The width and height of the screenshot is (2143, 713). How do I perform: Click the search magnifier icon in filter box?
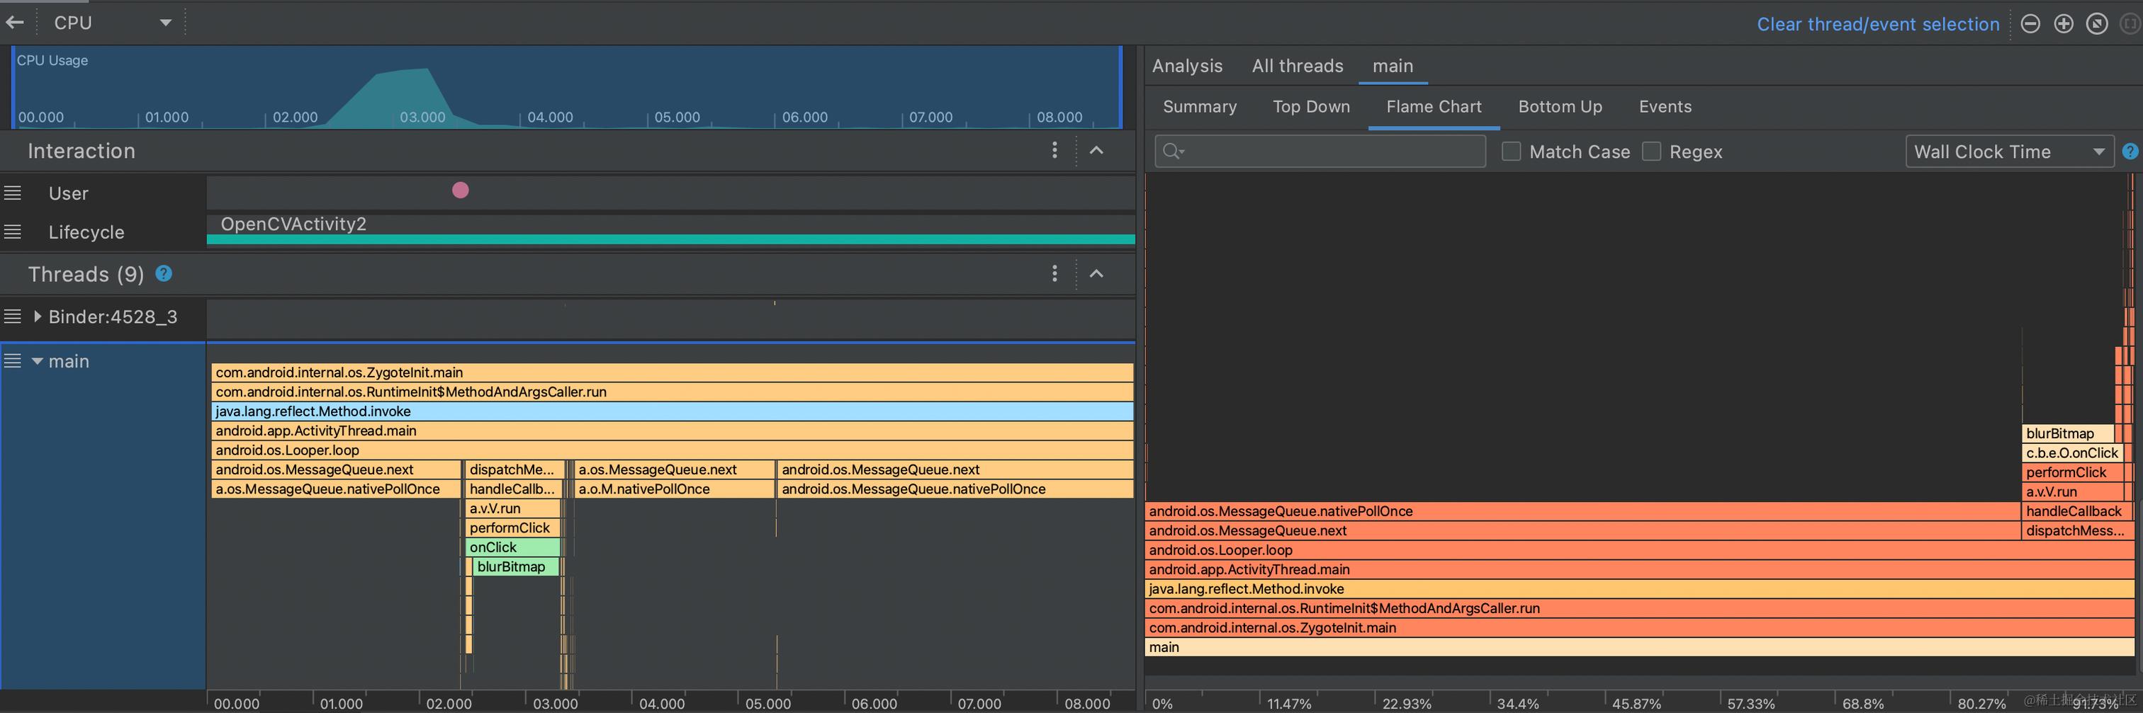(x=1173, y=152)
